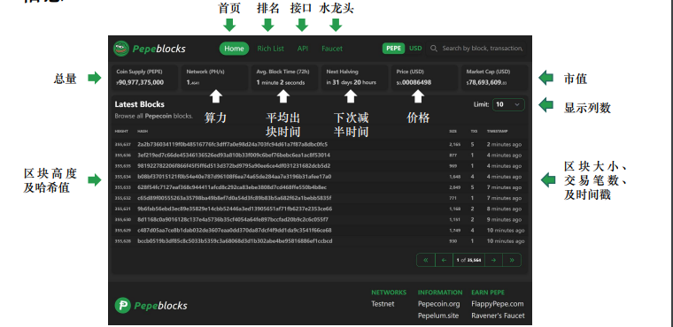Open block hash starting c65d89f00555
This screenshot has width=673, height=327.
234,198
